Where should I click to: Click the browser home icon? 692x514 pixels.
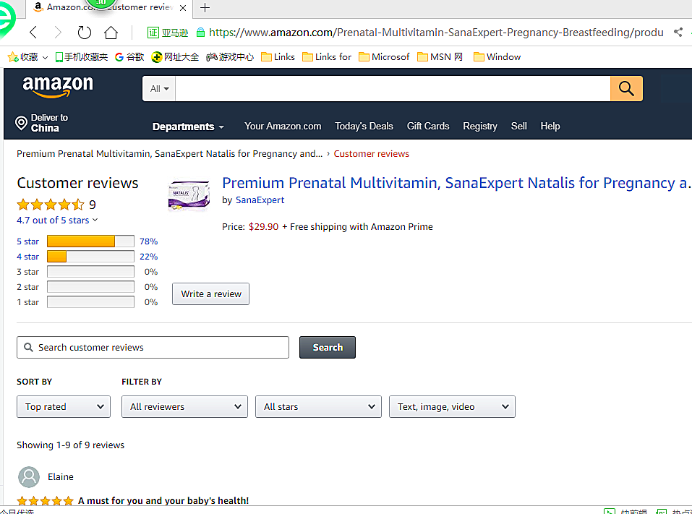(x=111, y=33)
